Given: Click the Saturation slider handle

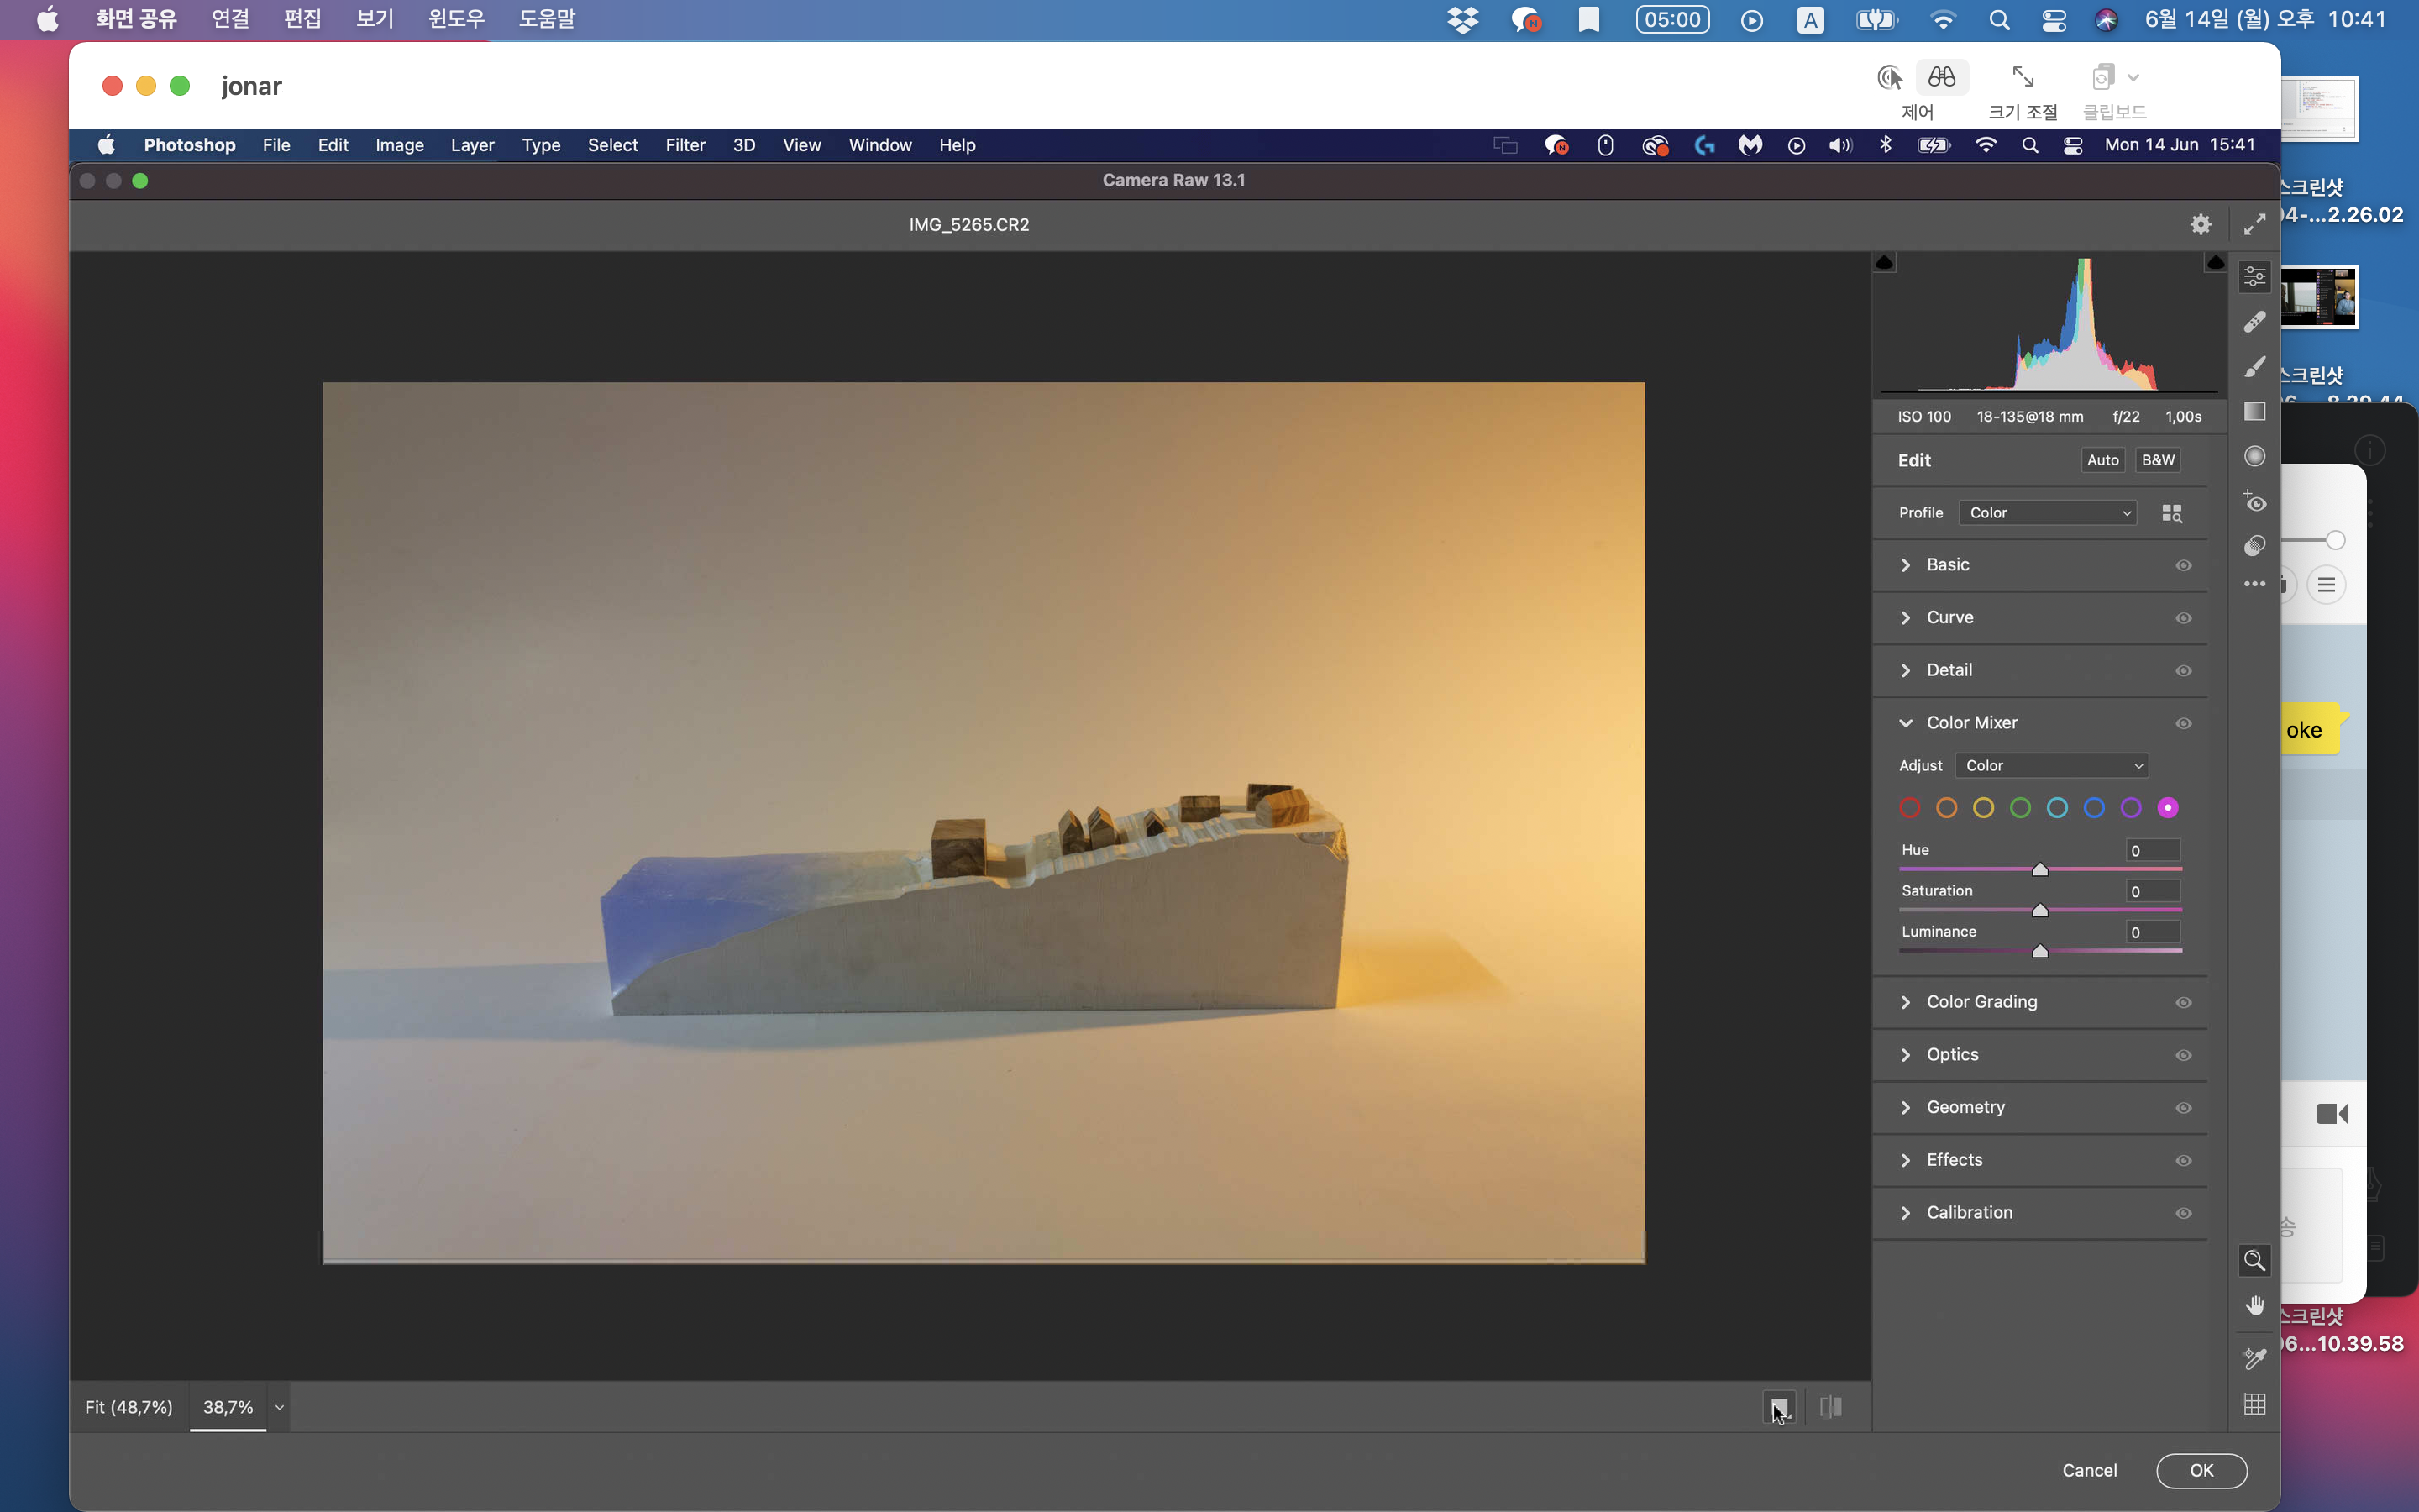Looking at the screenshot, I should pos(2040,910).
